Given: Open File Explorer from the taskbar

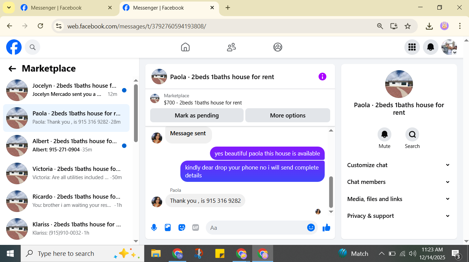Looking at the screenshot, I should tap(156, 253).
